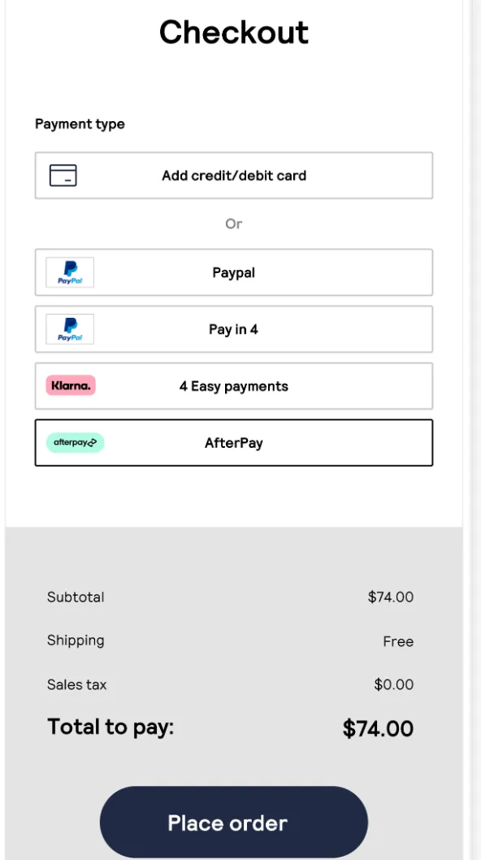
Task: Select the Pay in 4 option
Action: [x=234, y=329]
